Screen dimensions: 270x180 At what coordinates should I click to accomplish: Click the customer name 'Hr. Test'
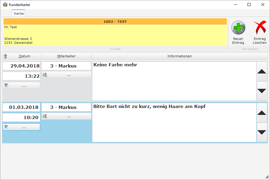pyautogui.click(x=10, y=27)
